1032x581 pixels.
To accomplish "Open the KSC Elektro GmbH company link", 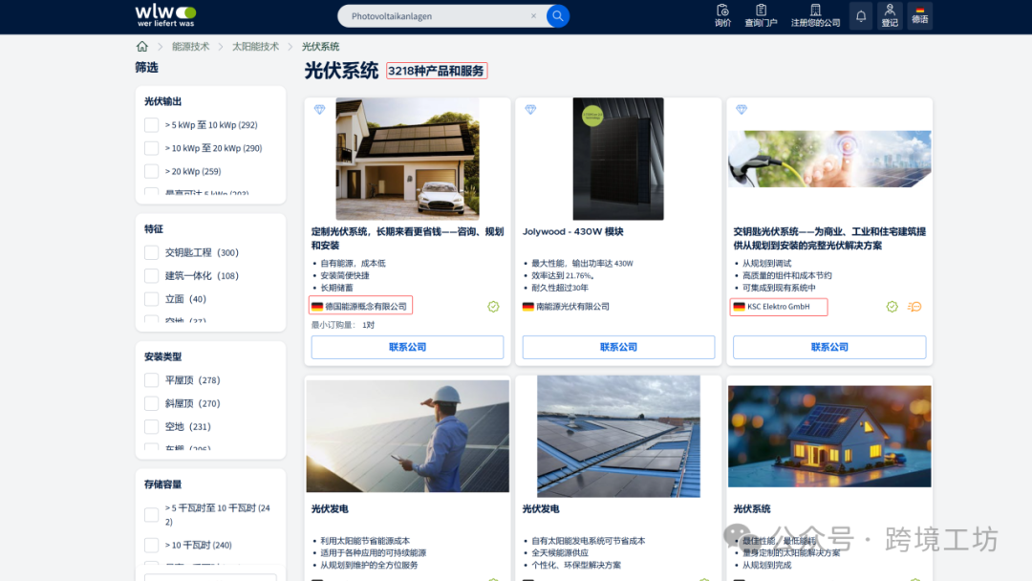I will tap(778, 307).
